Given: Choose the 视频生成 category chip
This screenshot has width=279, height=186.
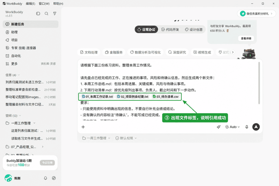Looking at the screenshot, I should (202, 52).
